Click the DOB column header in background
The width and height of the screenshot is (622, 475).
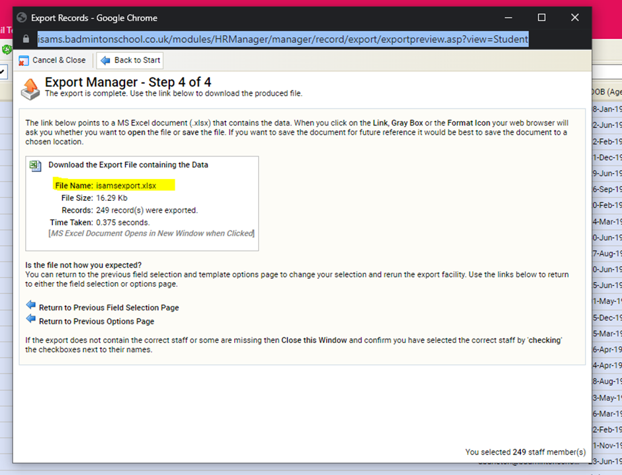pos(605,92)
